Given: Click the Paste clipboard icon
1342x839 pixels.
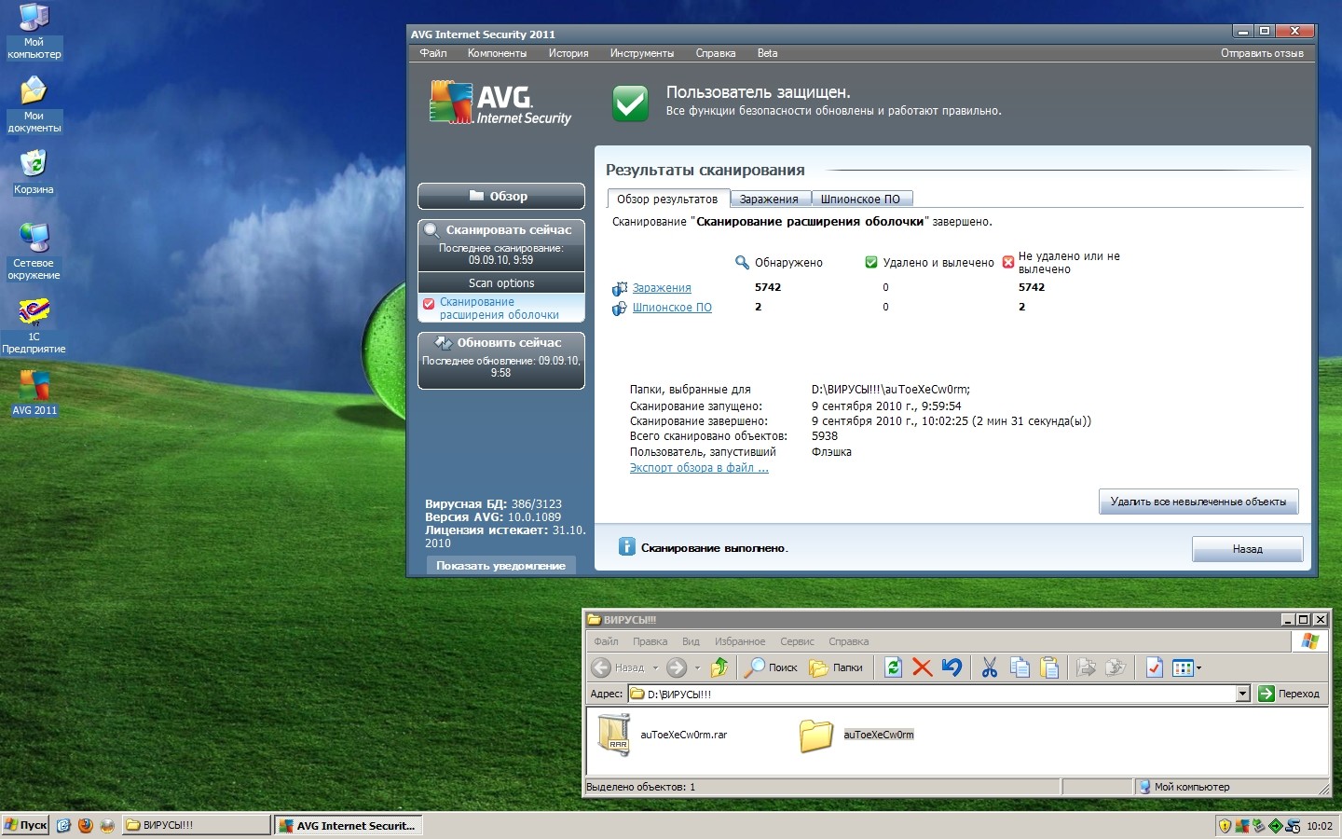Looking at the screenshot, I should pyautogui.click(x=1049, y=667).
